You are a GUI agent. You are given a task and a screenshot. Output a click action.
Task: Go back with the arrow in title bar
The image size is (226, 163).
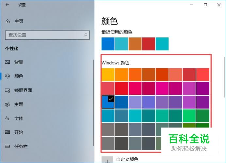7,5
